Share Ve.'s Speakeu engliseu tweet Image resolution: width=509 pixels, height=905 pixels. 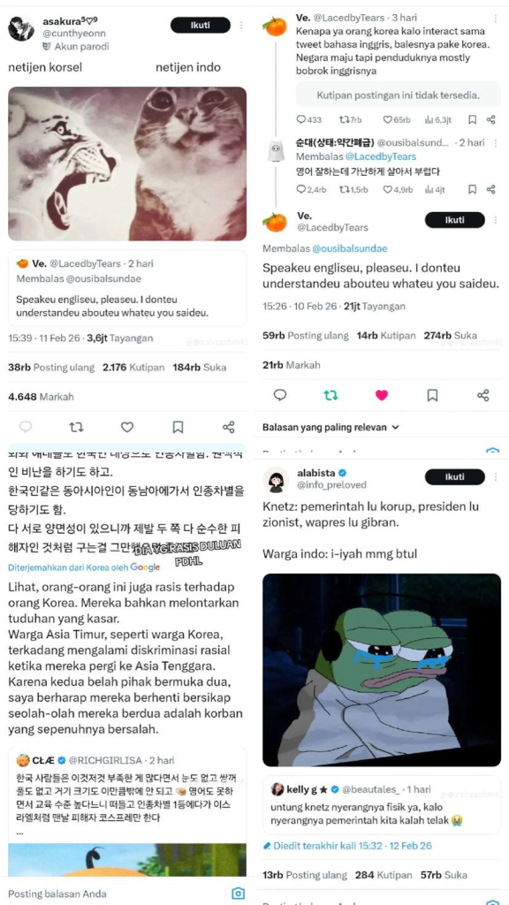483,395
